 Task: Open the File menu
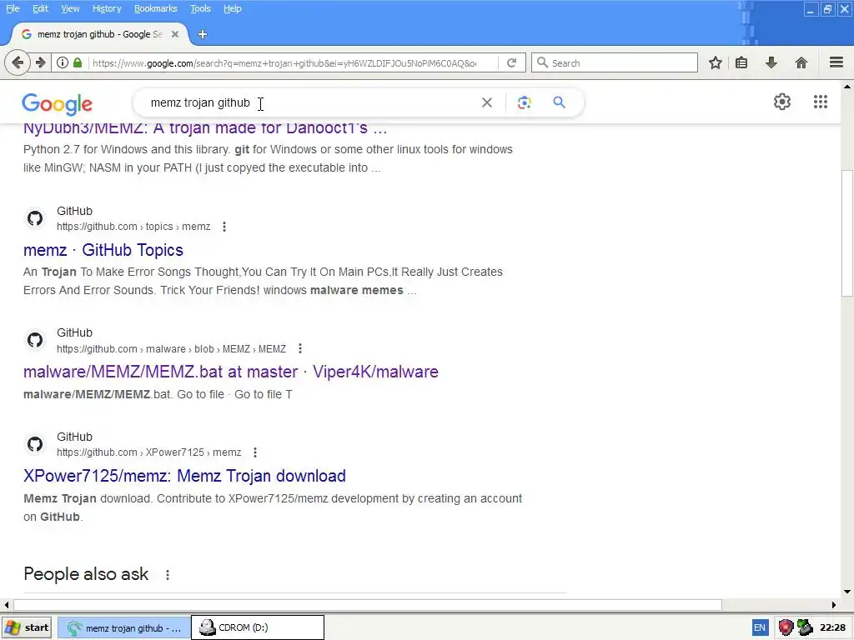click(x=13, y=8)
